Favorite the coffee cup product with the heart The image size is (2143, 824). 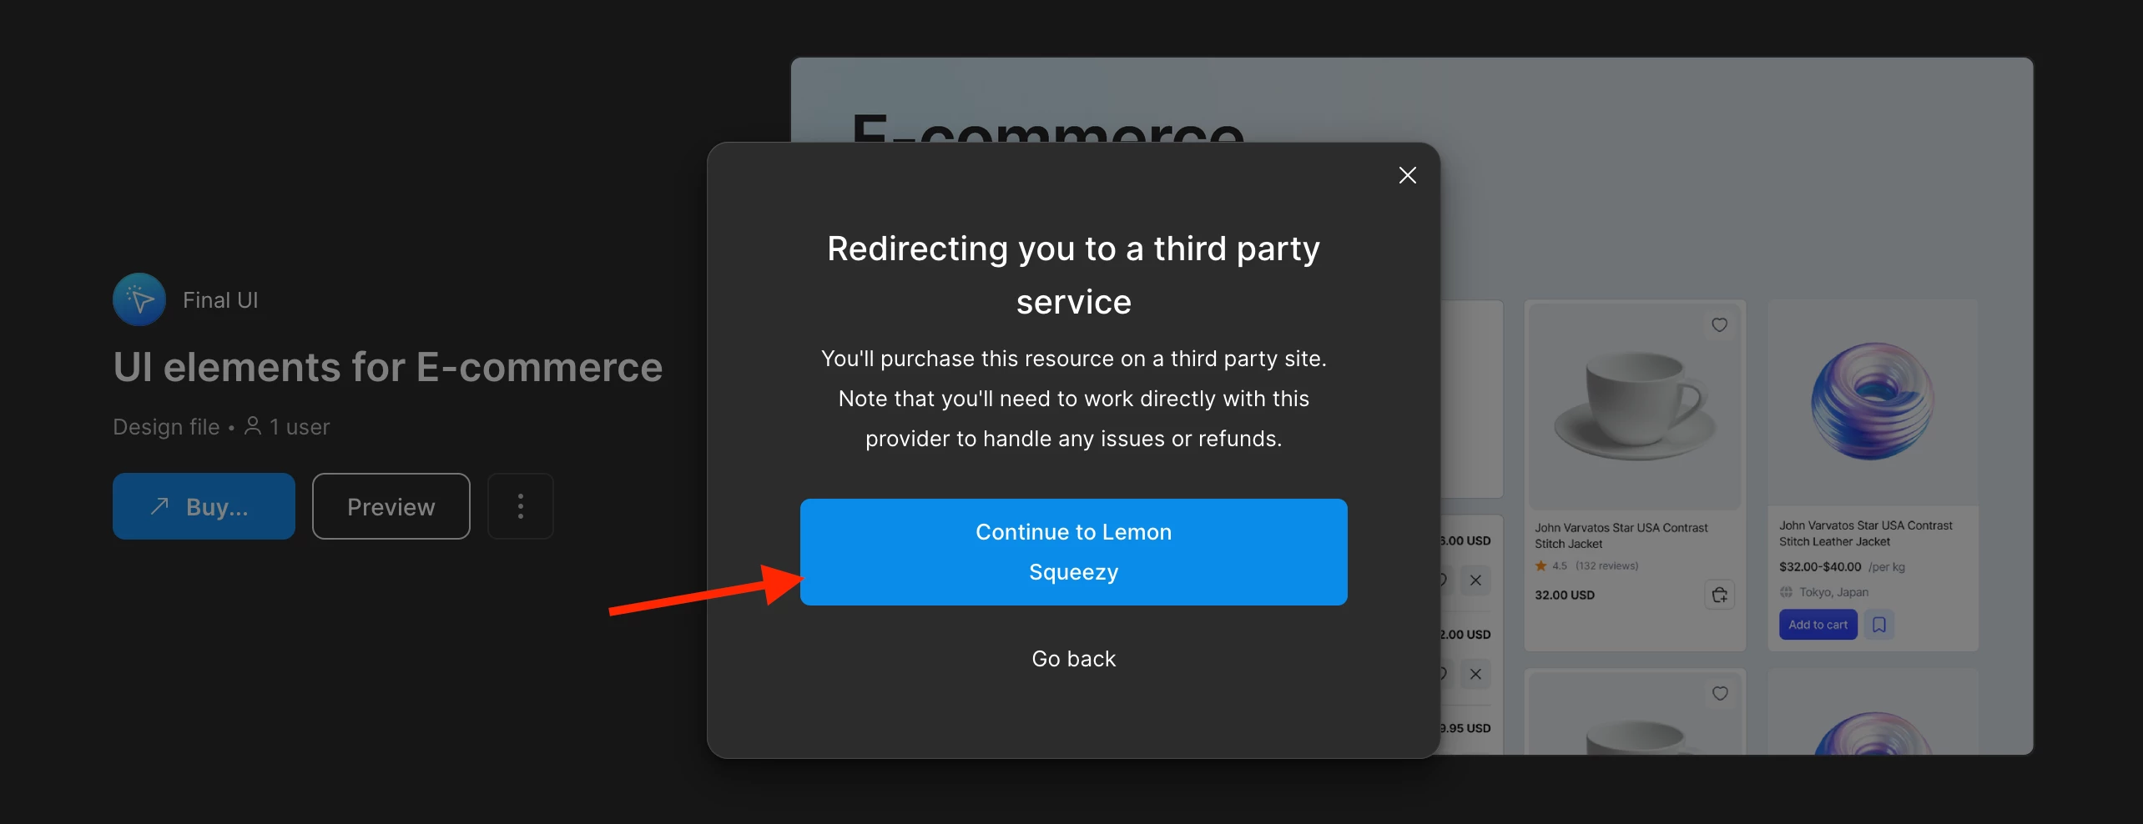1719,325
